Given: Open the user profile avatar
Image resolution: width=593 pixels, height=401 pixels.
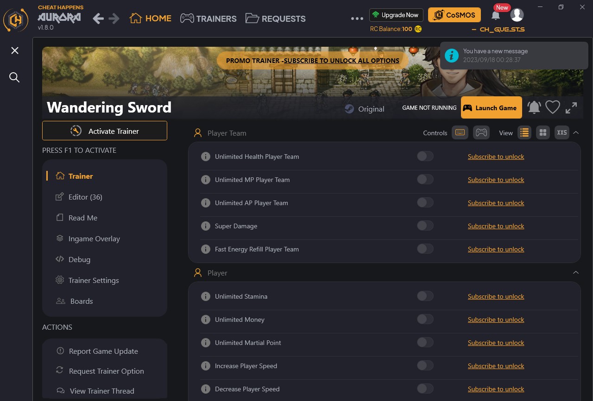Looking at the screenshot, I should click(x=517, y=15).
